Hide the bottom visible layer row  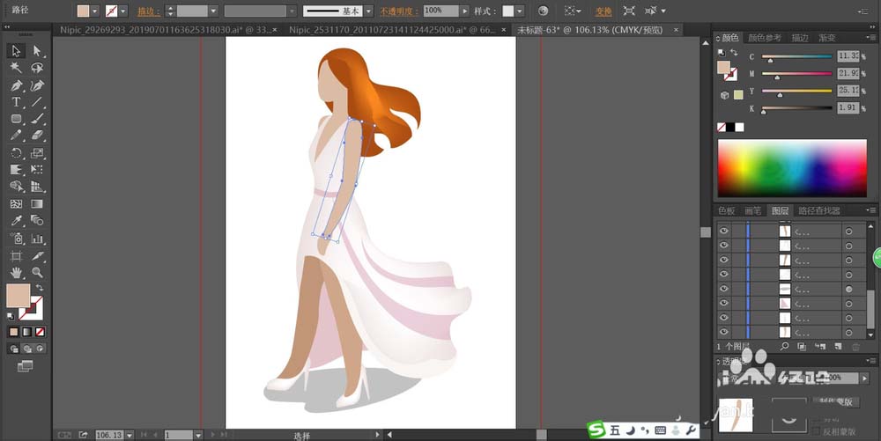724,332
